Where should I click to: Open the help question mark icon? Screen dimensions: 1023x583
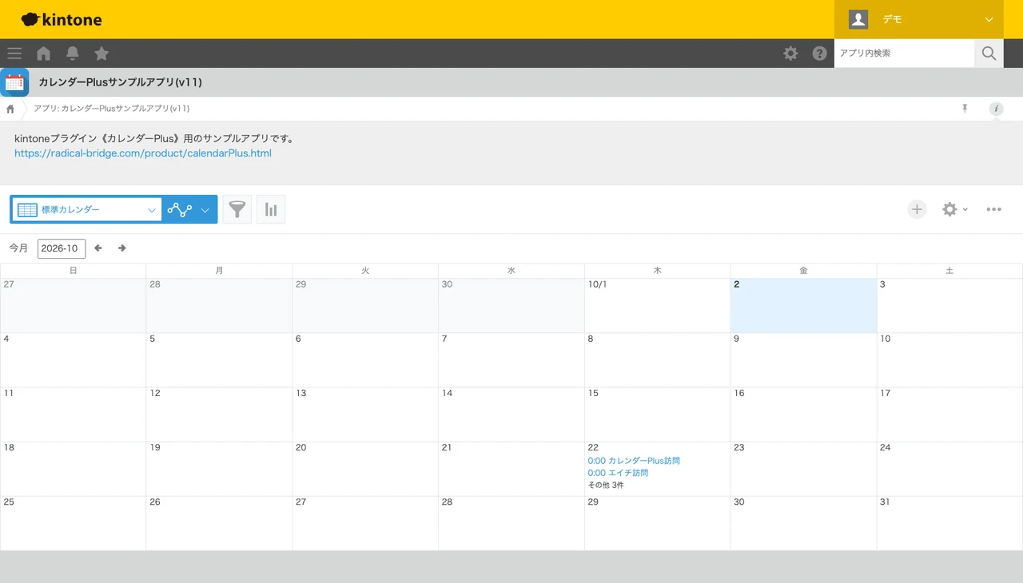tap(819, 54)
